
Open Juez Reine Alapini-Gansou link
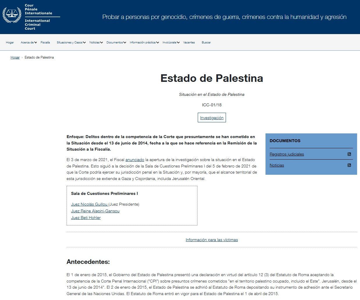click(x=95, y=211)
